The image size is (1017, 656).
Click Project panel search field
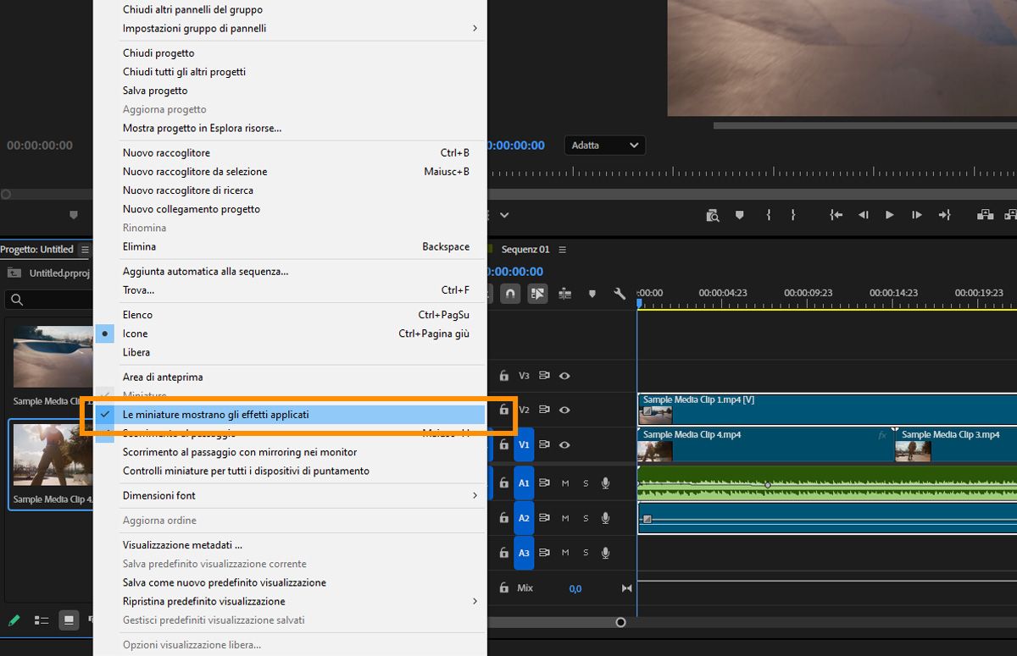tap(49, 300)
